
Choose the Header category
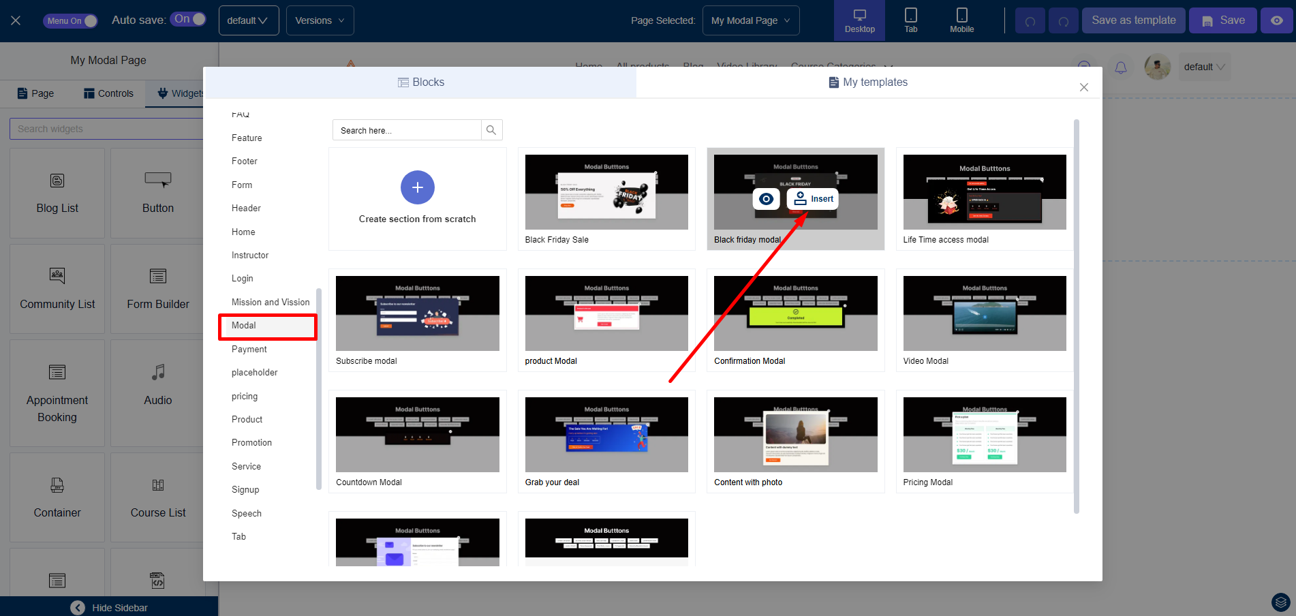point(246,209)
